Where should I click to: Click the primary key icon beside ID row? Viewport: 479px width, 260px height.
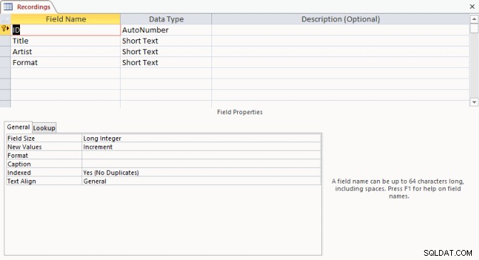4,29
